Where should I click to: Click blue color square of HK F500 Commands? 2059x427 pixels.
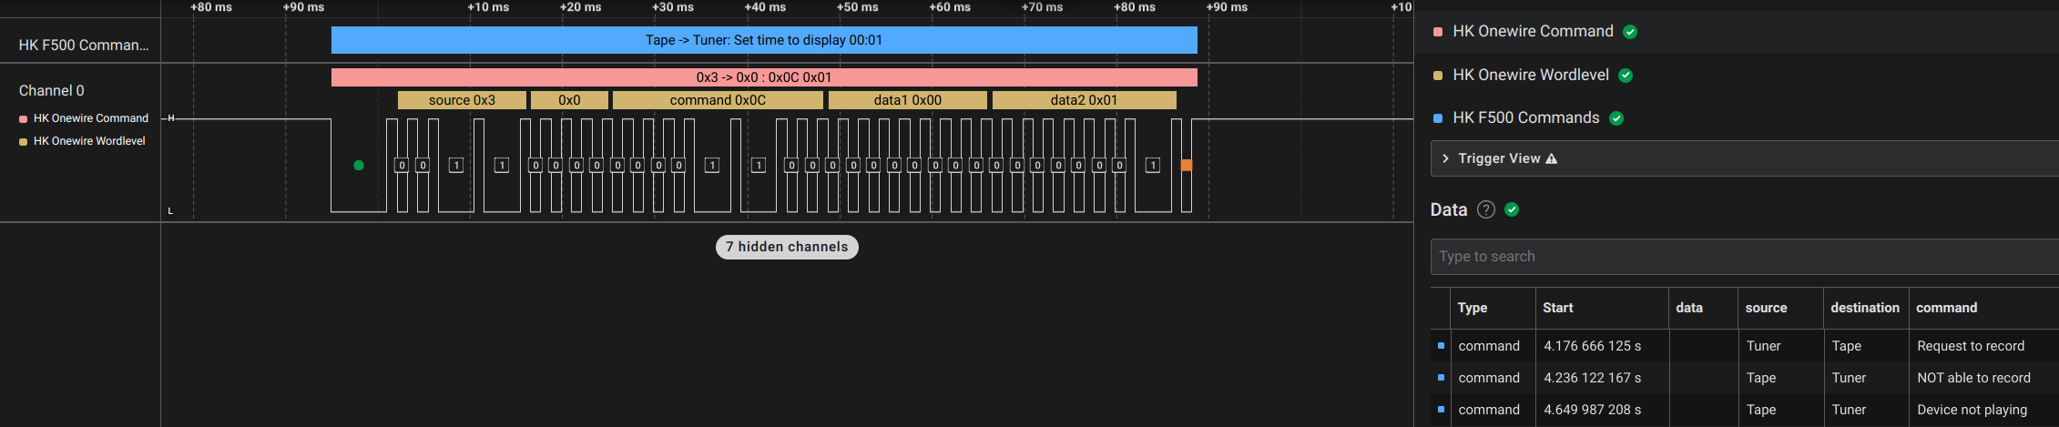[1438, 118]
